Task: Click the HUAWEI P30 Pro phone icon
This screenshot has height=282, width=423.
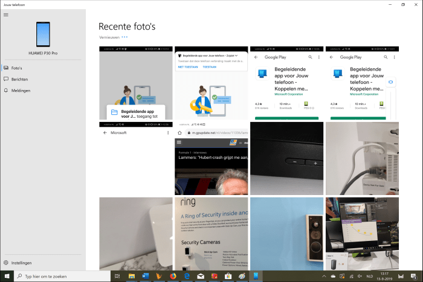Action: 43,34
